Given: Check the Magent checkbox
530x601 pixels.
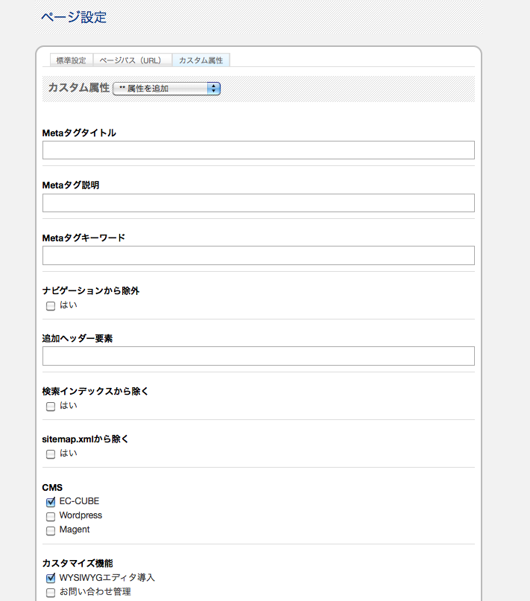Looking at the screenshot, I should click(x=51, y=530).
